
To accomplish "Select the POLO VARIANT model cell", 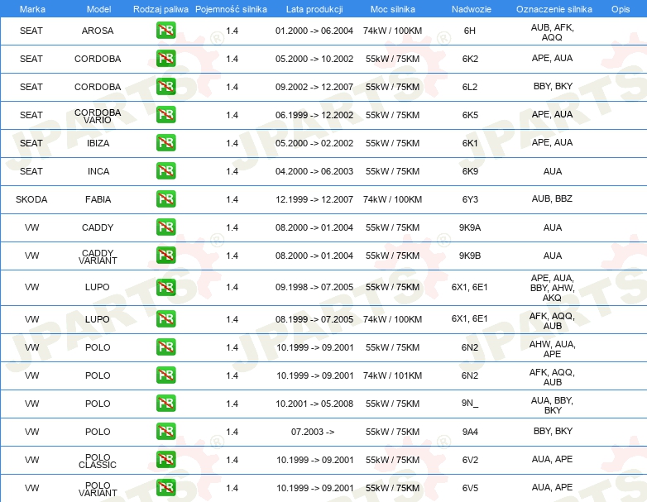I will point(98,489).
